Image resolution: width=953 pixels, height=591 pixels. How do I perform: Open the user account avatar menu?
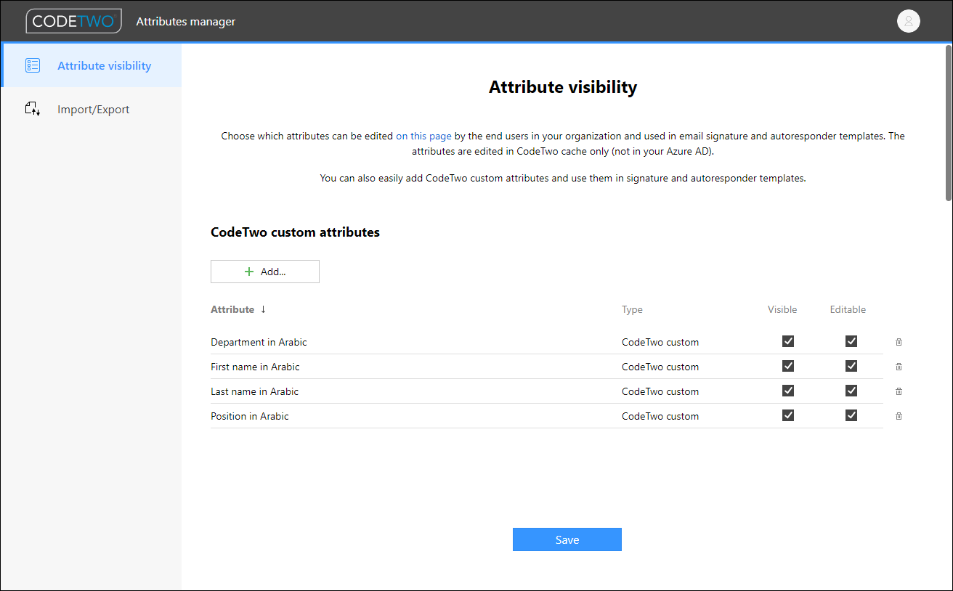coord(909,21)
